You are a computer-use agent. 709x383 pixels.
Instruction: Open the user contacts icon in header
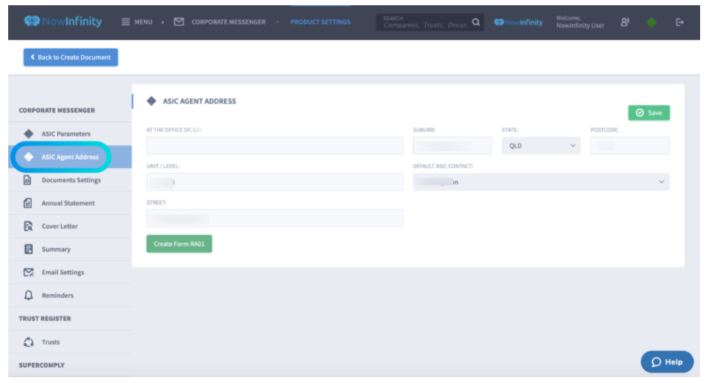[625, 22]
